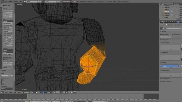The image size is (182, 102).
Task: Open the 3D View editor type icon
Action: tap(2, 92)
